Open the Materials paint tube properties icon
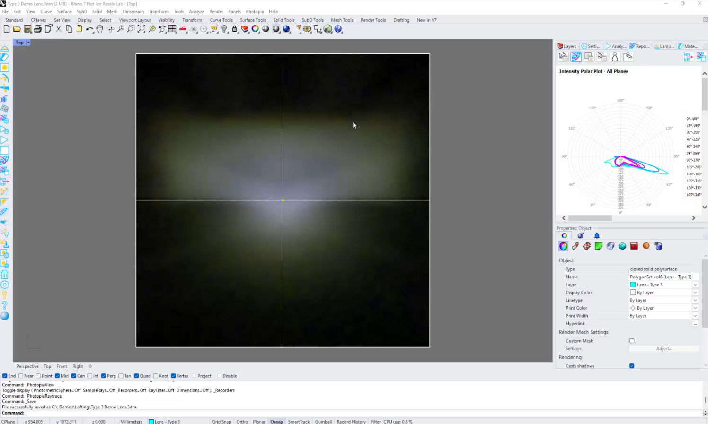708x424 pixels. pos(575,246)
